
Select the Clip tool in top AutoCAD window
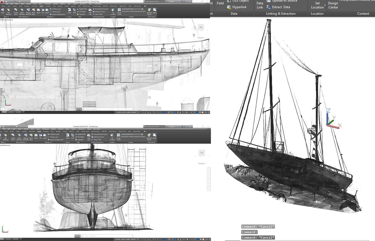43,10
